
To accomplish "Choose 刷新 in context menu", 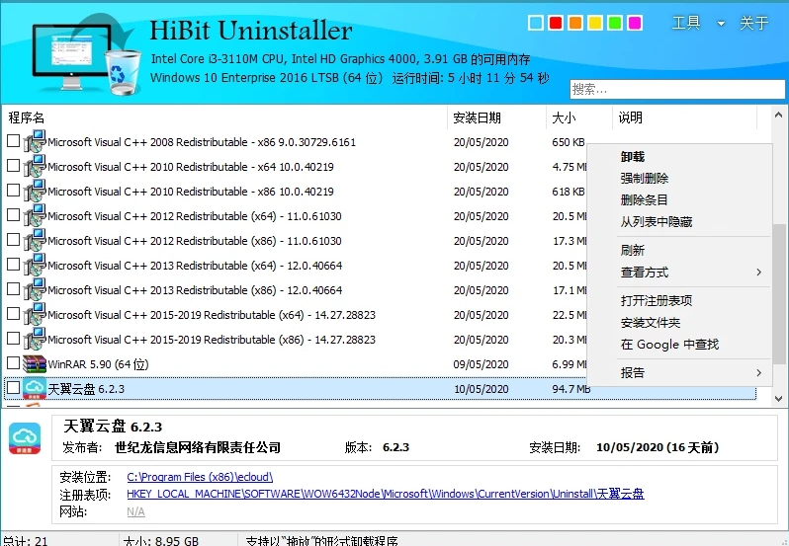I will tap(633, 250).
